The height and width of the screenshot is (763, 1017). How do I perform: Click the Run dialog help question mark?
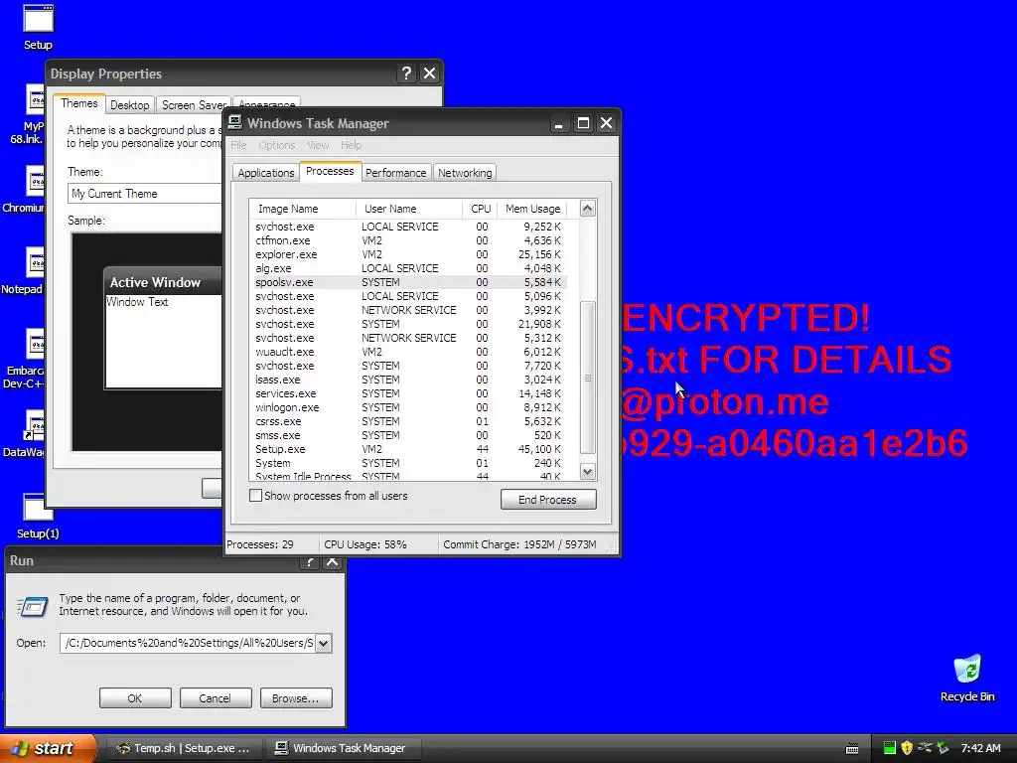pos(310,562)
